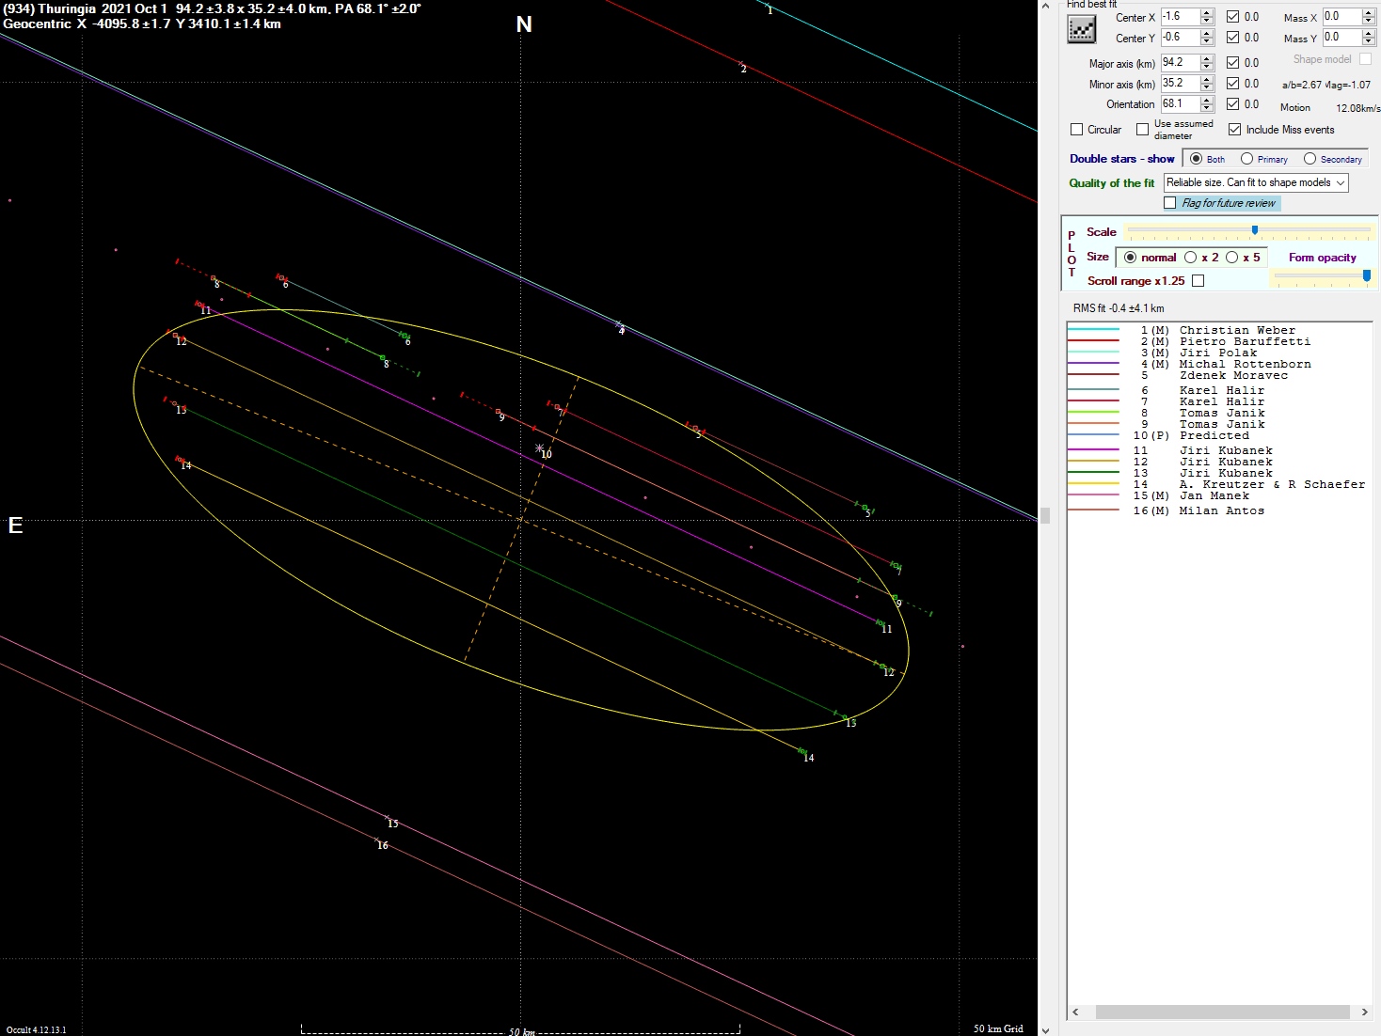Image resolution: width=1381 pixels, height=1036 pixels.
Task: Click the Mass X input field
Action: 1341,17
